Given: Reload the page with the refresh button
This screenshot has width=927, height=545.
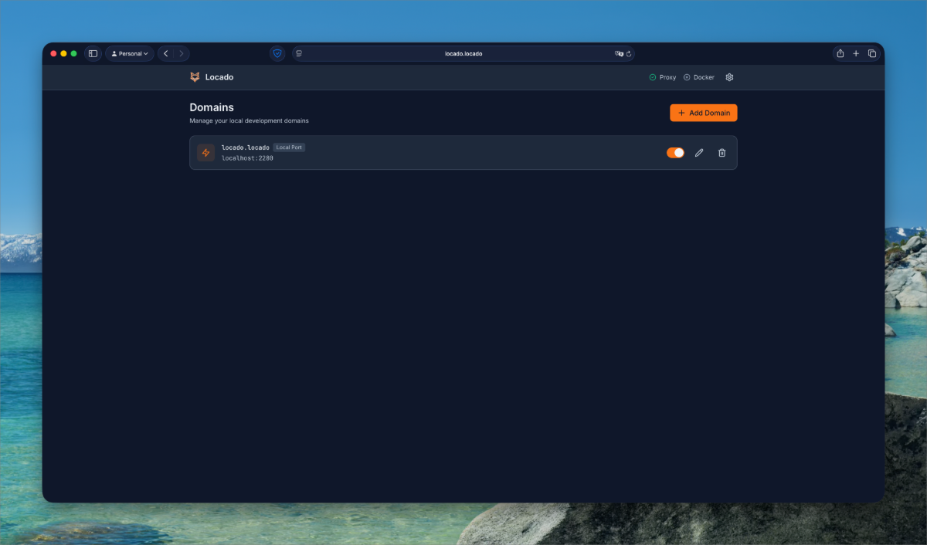Looking at the screenshot, I should click(628, 53).
